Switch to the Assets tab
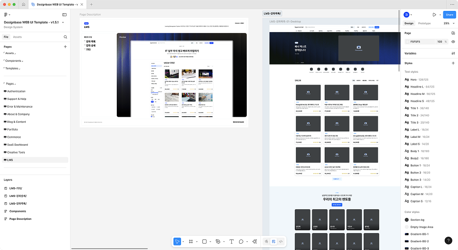This screenshot has height=250, width=458. coord(17,37)
